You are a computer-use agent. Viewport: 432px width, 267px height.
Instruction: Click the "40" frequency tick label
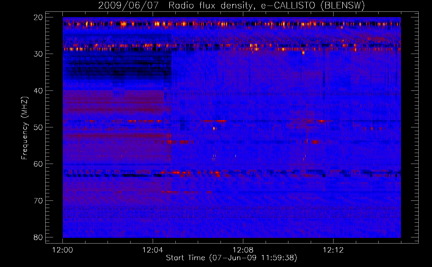(38, 91)
